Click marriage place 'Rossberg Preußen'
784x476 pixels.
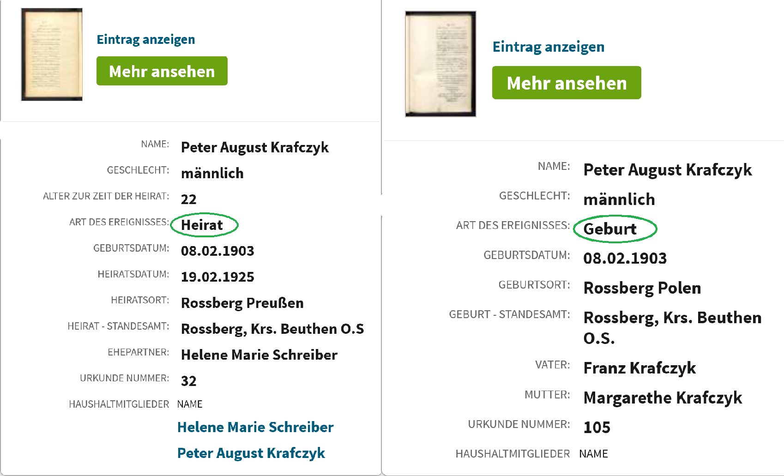tap(242, 303)
